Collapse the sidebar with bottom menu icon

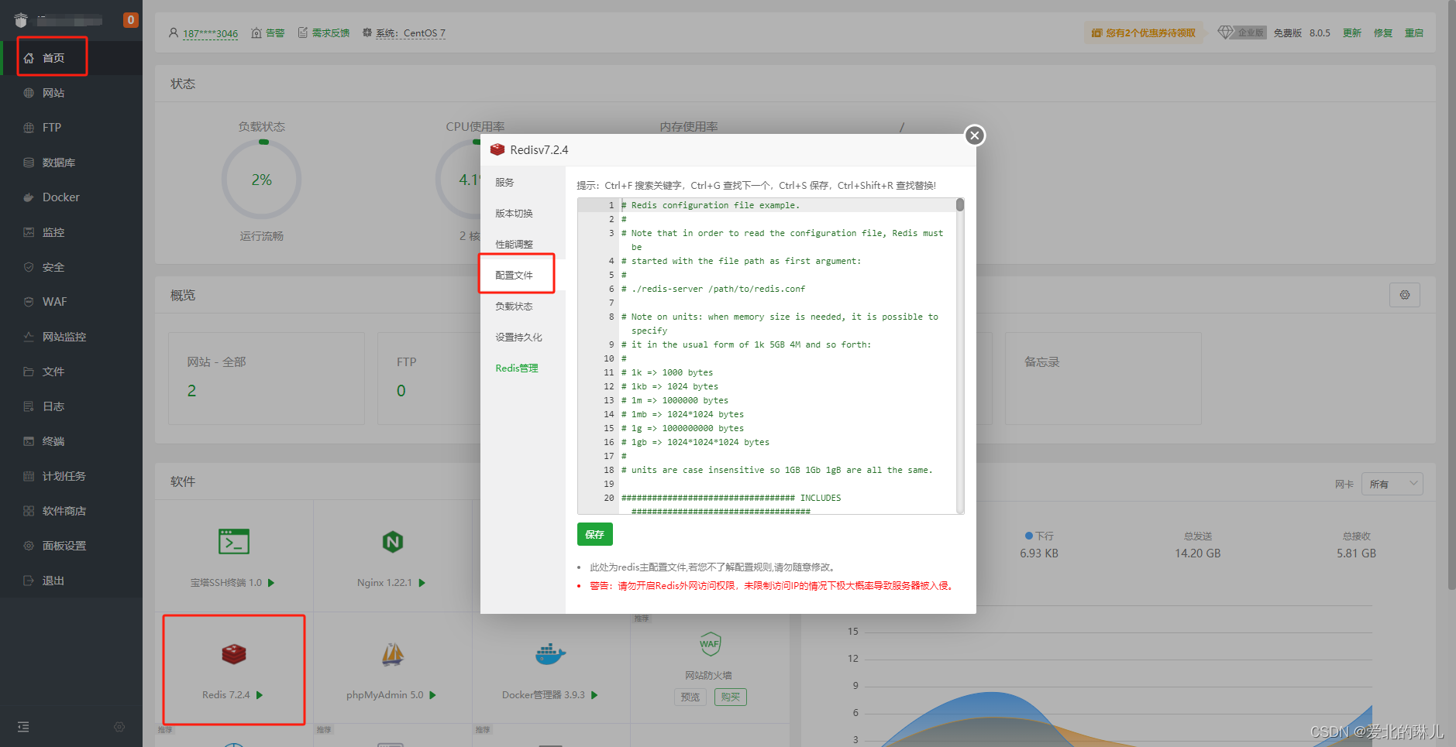point(23,727)
